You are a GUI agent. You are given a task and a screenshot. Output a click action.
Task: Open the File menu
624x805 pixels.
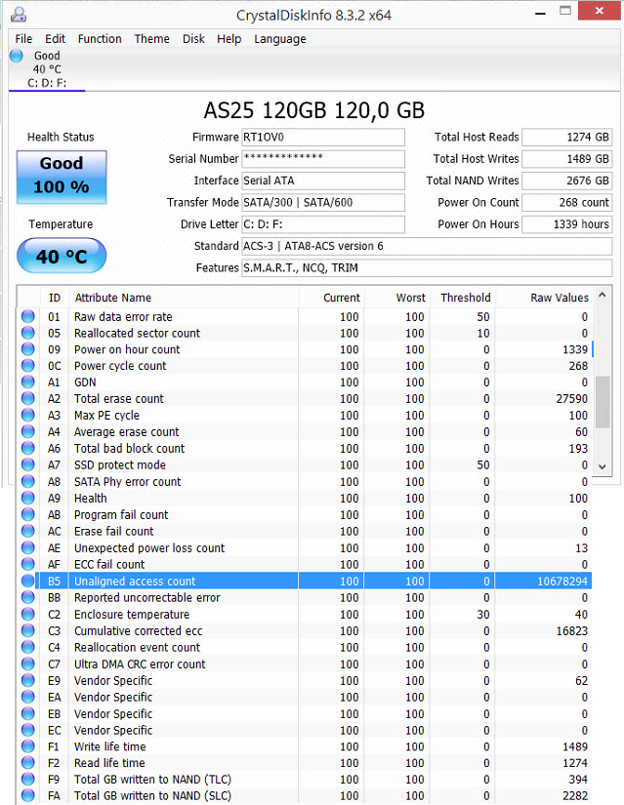click(23, 39)
